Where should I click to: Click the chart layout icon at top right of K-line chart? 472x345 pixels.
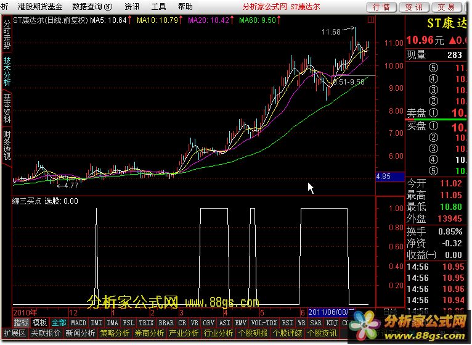pos(371,20)
